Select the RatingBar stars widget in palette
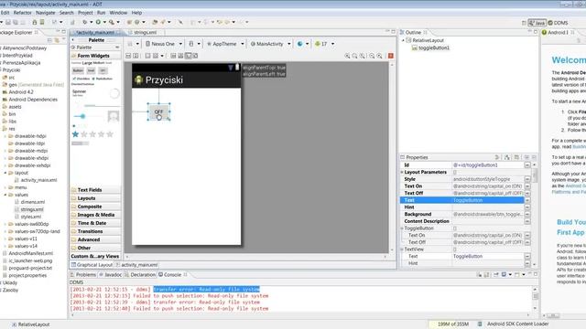The width and height of the screenshot is (586, 329). (x=92, y=134)
